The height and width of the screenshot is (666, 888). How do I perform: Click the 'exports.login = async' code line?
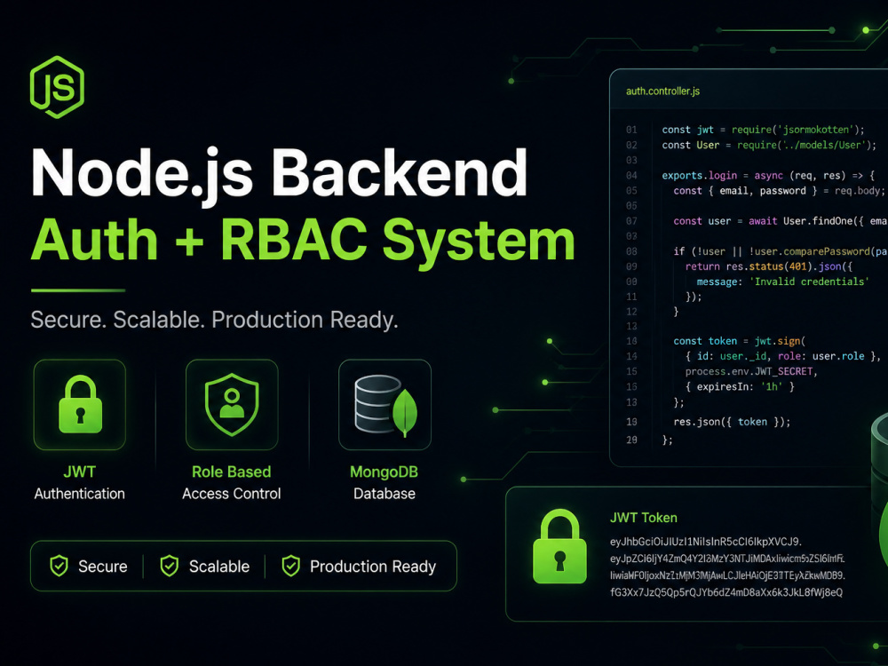[768, 176]
